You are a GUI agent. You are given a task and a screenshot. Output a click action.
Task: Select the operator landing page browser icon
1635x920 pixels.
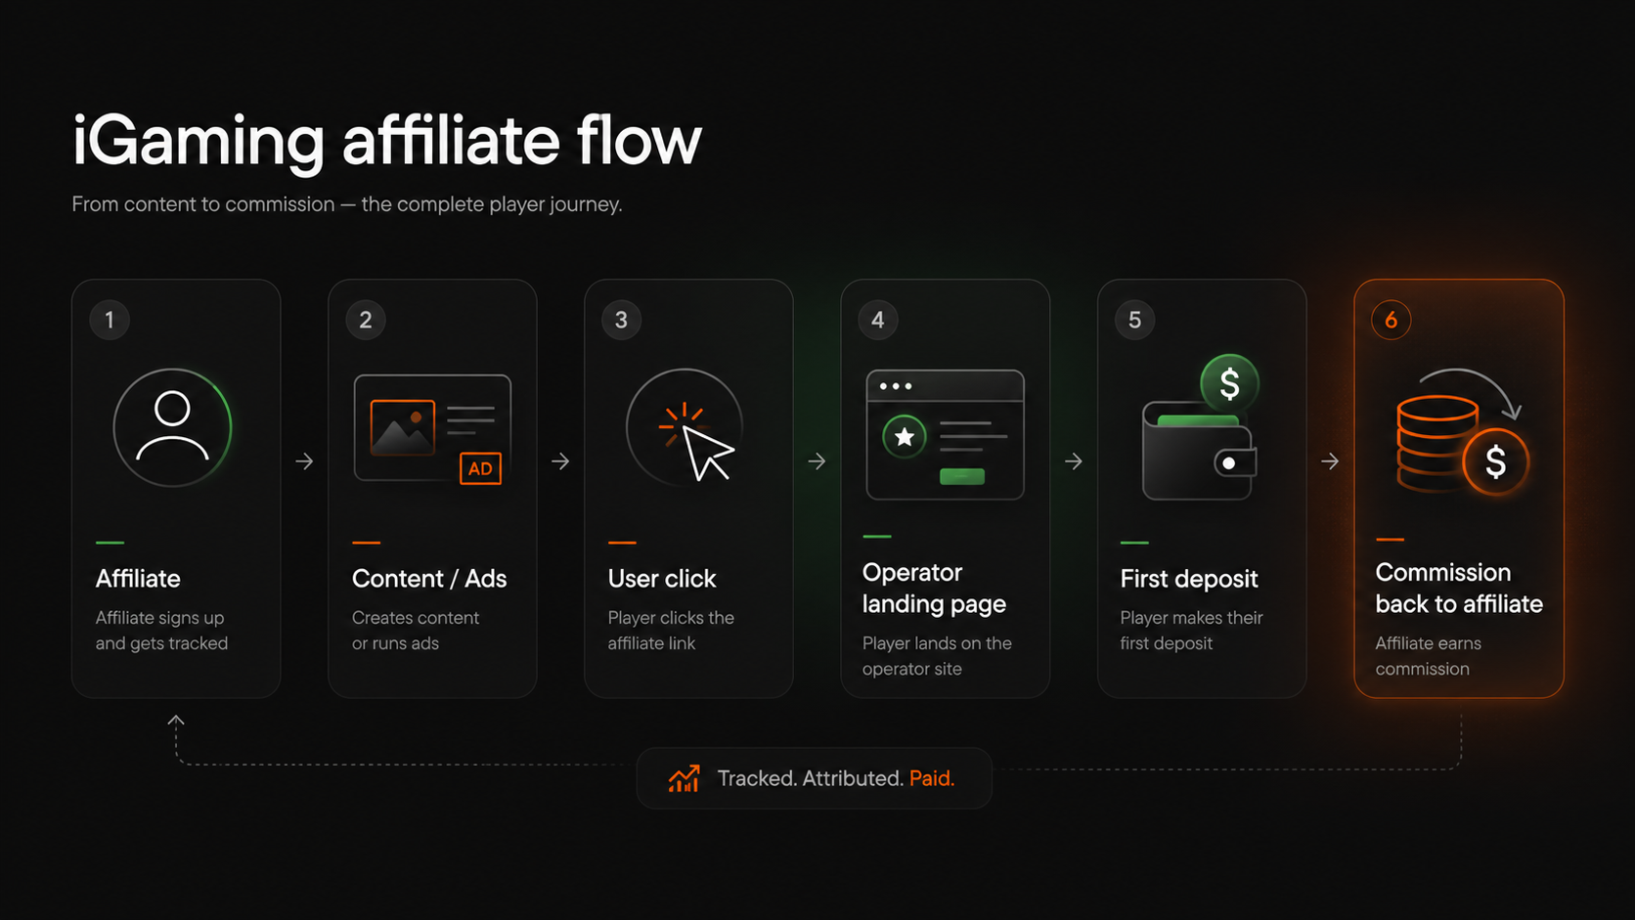click(945, 435)
